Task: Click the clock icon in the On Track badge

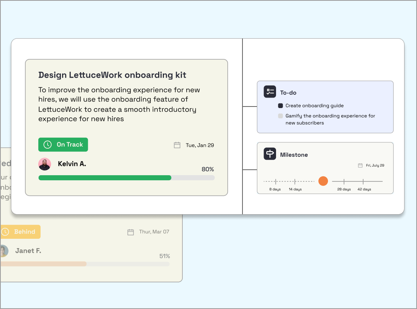Action: (x=47, y=144)
